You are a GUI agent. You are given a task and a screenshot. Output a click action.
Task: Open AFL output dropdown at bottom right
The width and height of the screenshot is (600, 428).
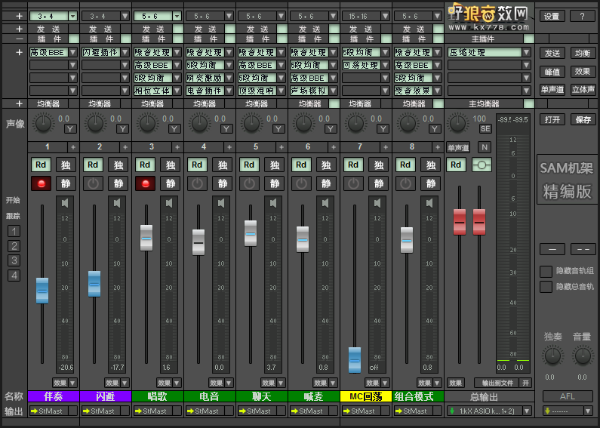pos(588,411)
